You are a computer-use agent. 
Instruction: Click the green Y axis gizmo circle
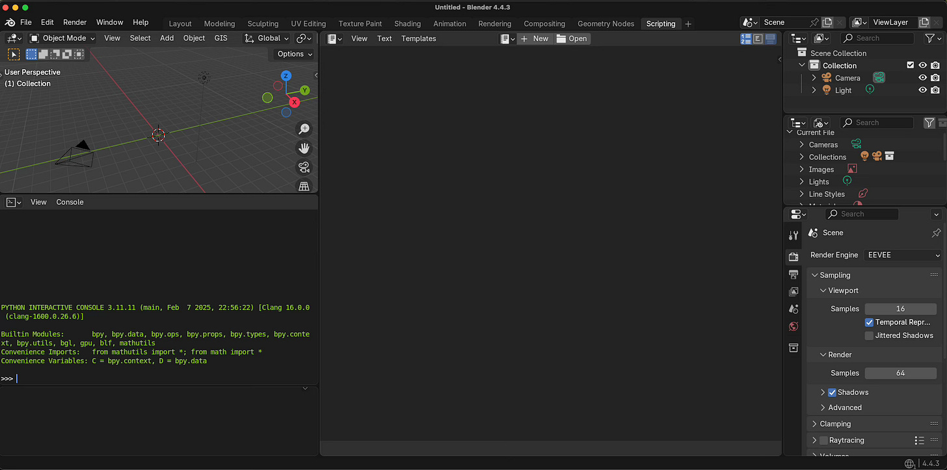tap(304, 90)
